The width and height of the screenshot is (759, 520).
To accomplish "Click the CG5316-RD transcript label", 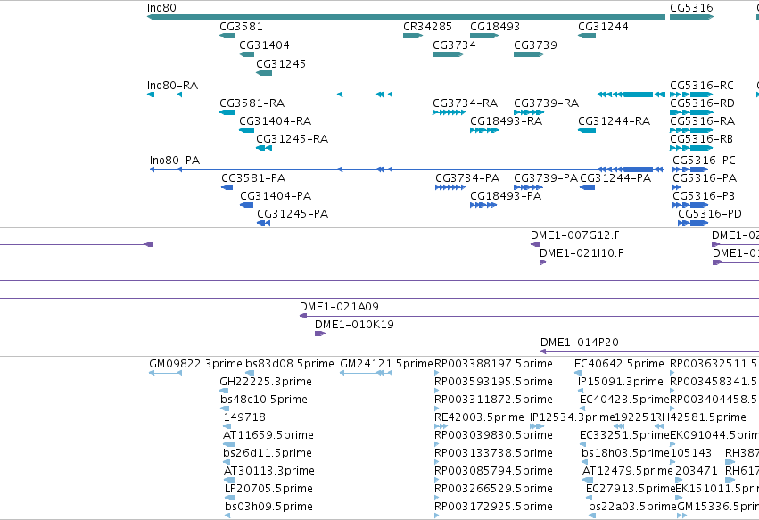I will (702, 103).
